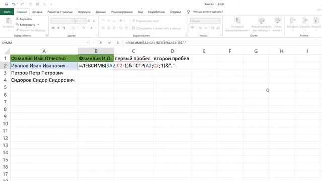Switch to the Вид tab
Screen dimensions: 322x181
[140, 12]
